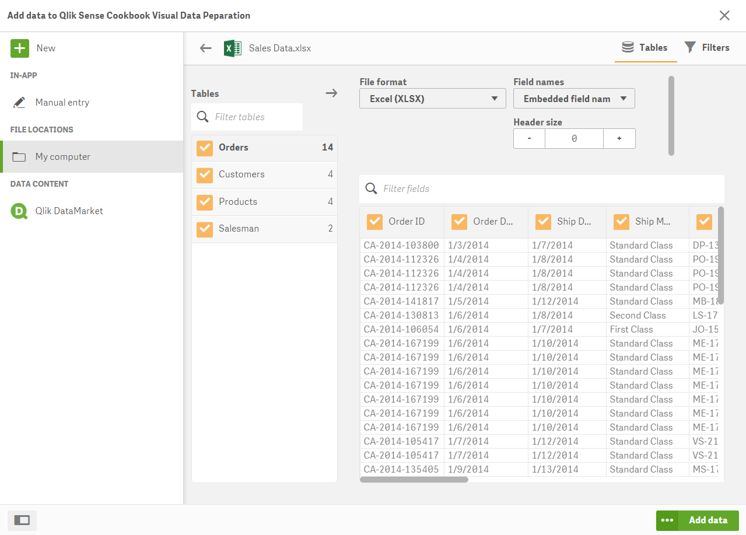
Task: Click cell CA-2014-135405
Action: (x=401, y=470)
